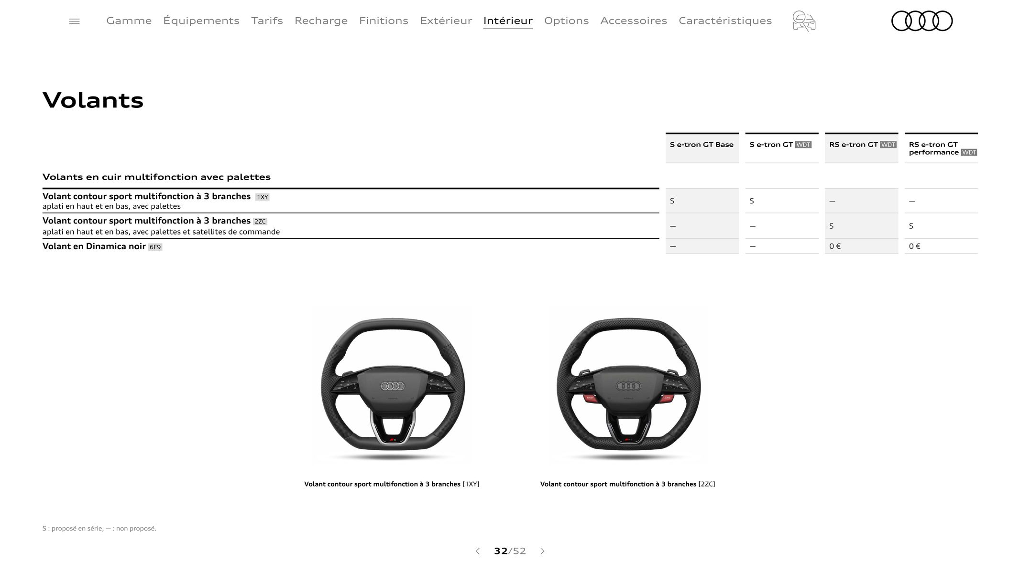Click the Volants page heading
The width and height of the screenshot is (1020, 573).
pos(93,100)
